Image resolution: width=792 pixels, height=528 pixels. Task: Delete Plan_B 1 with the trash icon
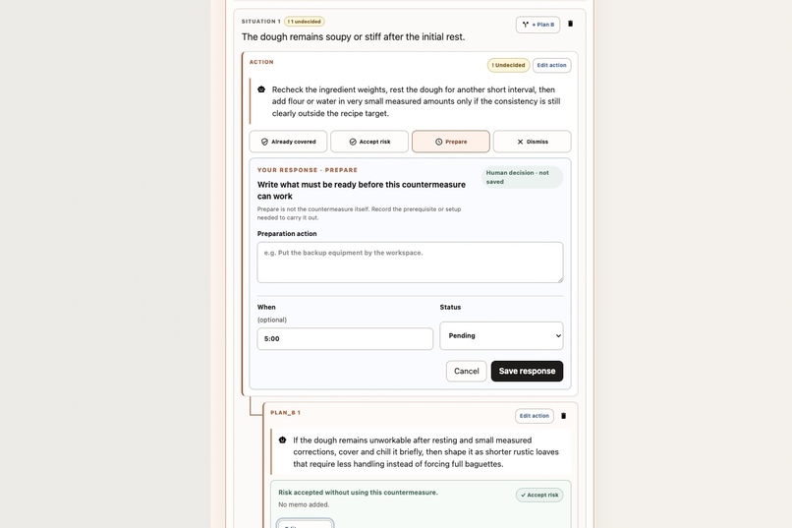click(x=564, y=416)
